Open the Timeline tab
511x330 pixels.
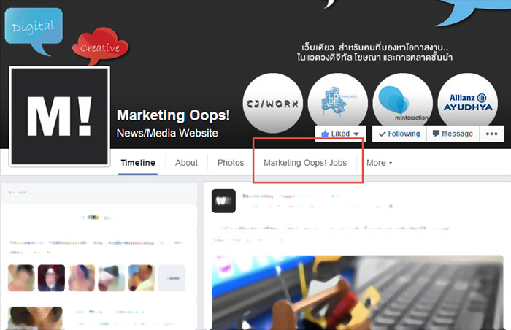point(138,162)
